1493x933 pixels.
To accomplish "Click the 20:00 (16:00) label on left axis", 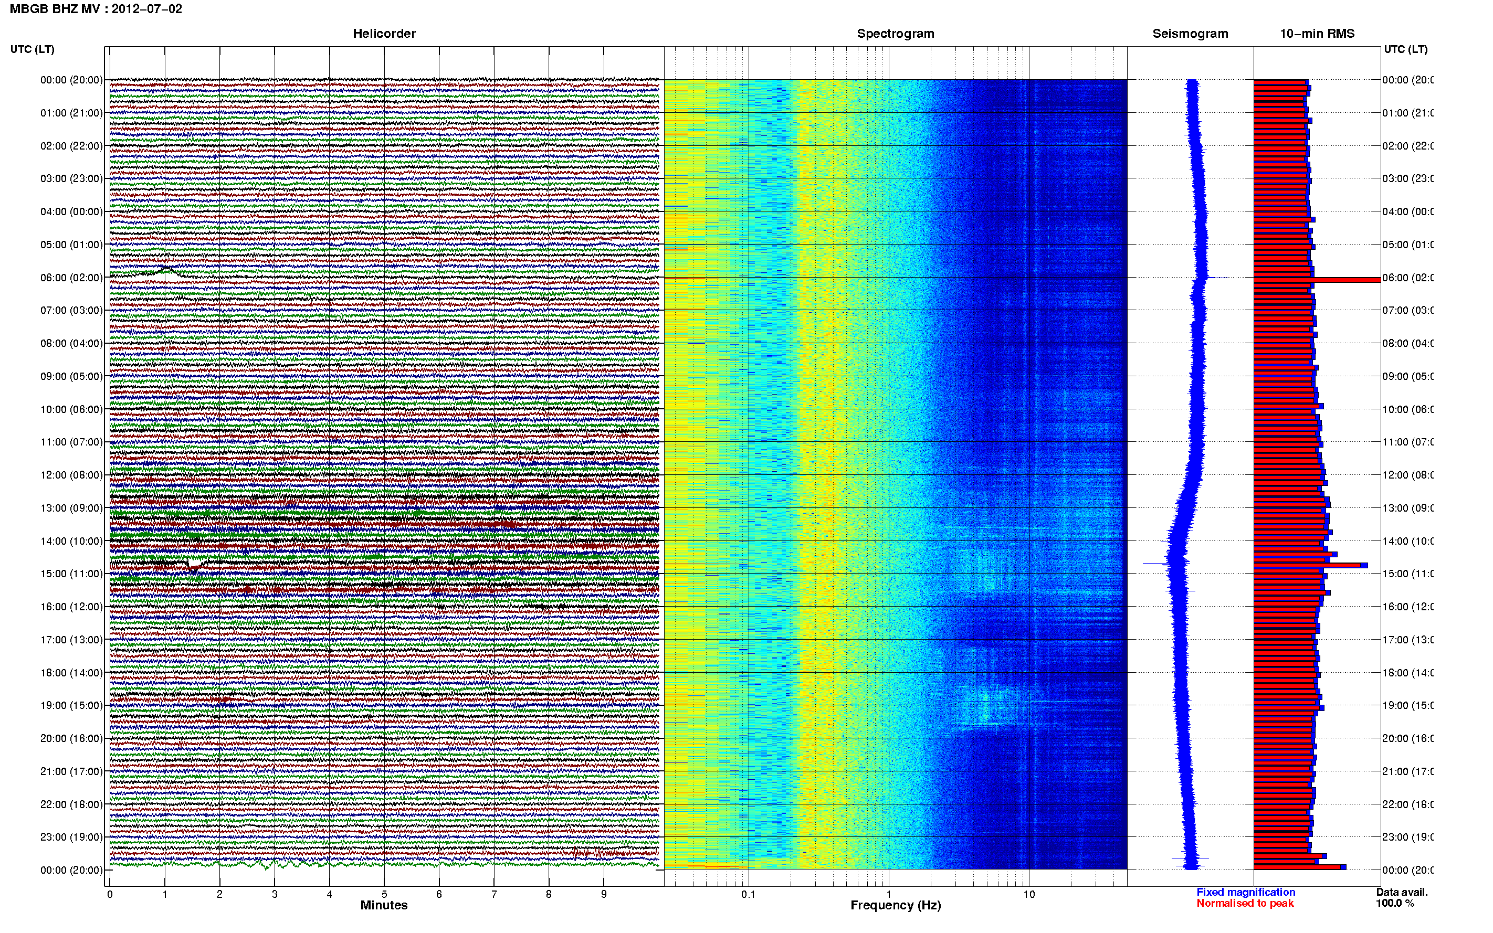I will (x=71, y=738).
